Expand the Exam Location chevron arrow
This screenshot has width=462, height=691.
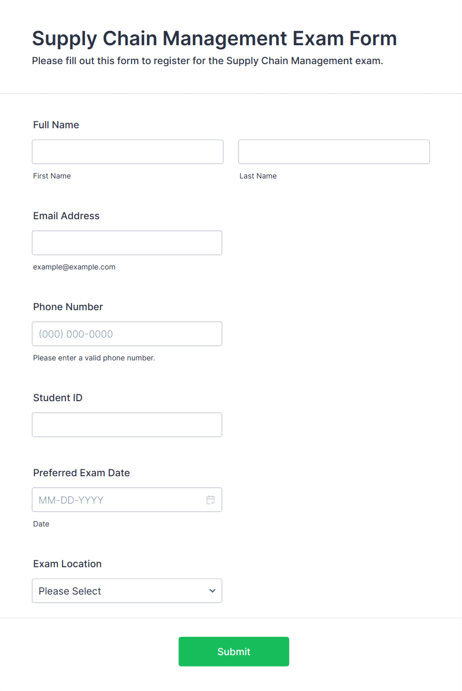tap(212, 591)
